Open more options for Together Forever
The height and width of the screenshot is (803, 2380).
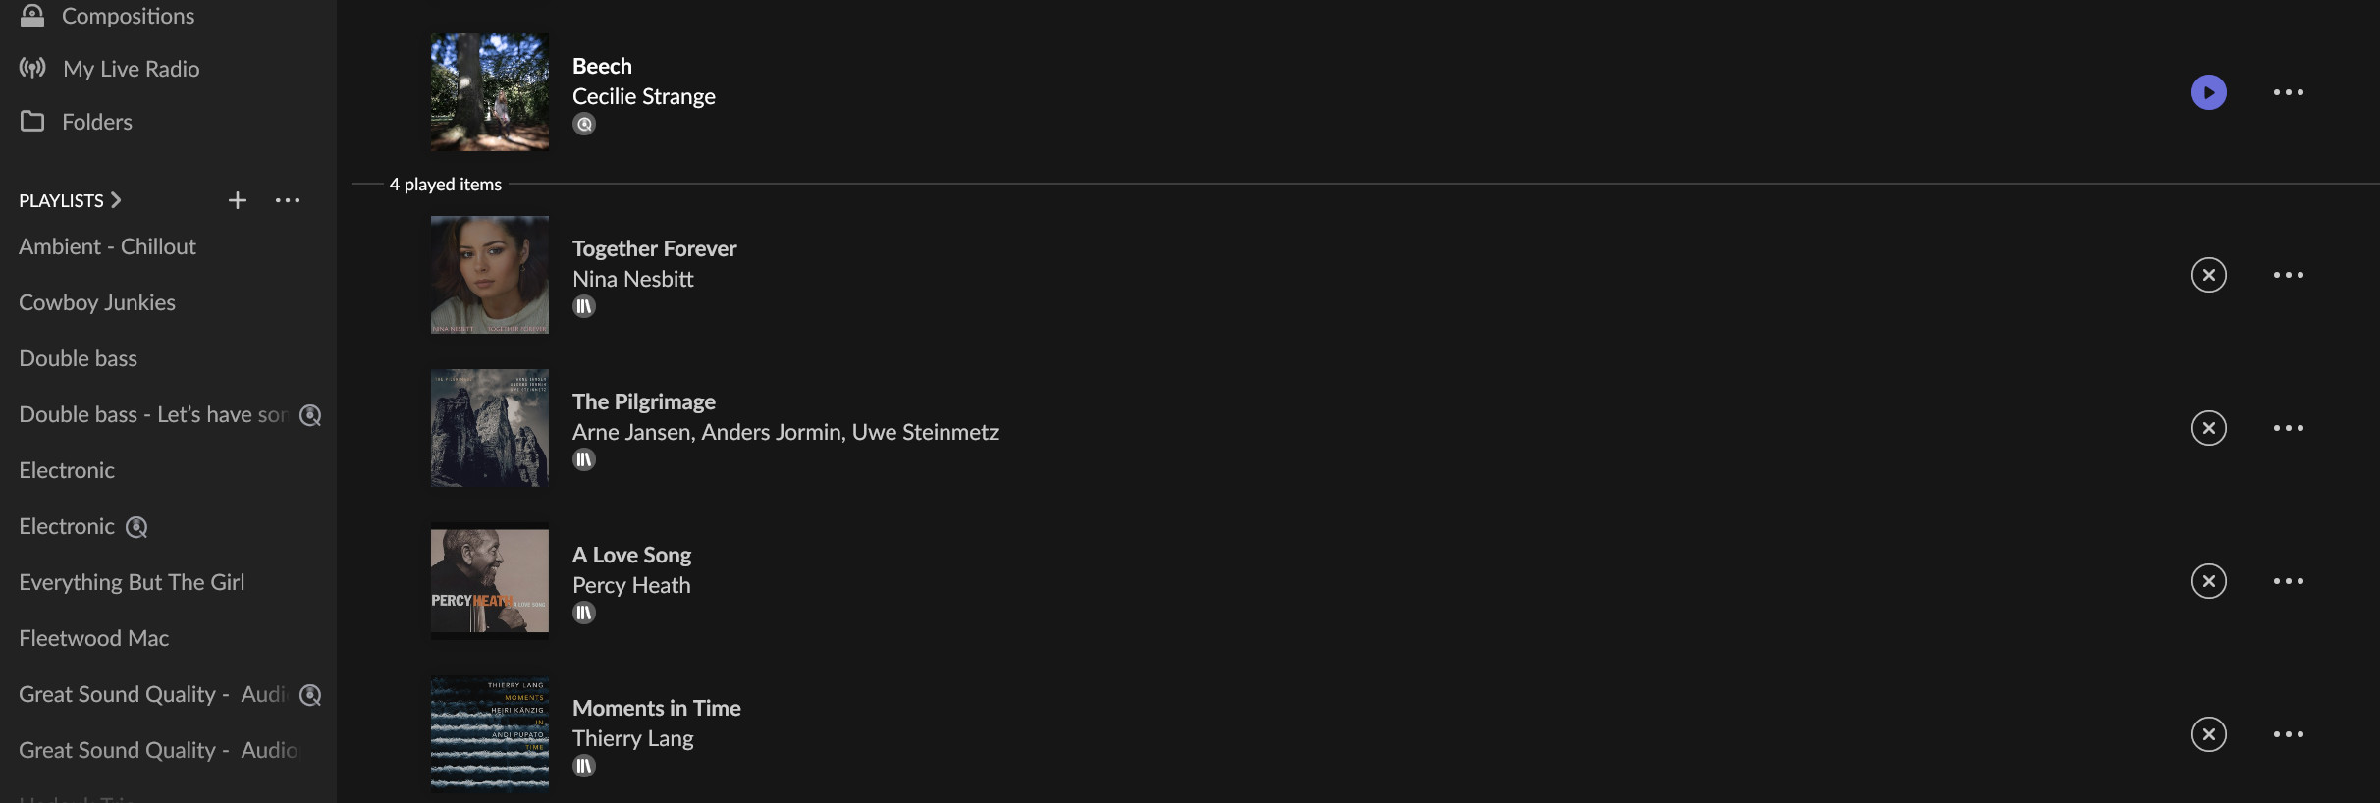[2288, 275]
